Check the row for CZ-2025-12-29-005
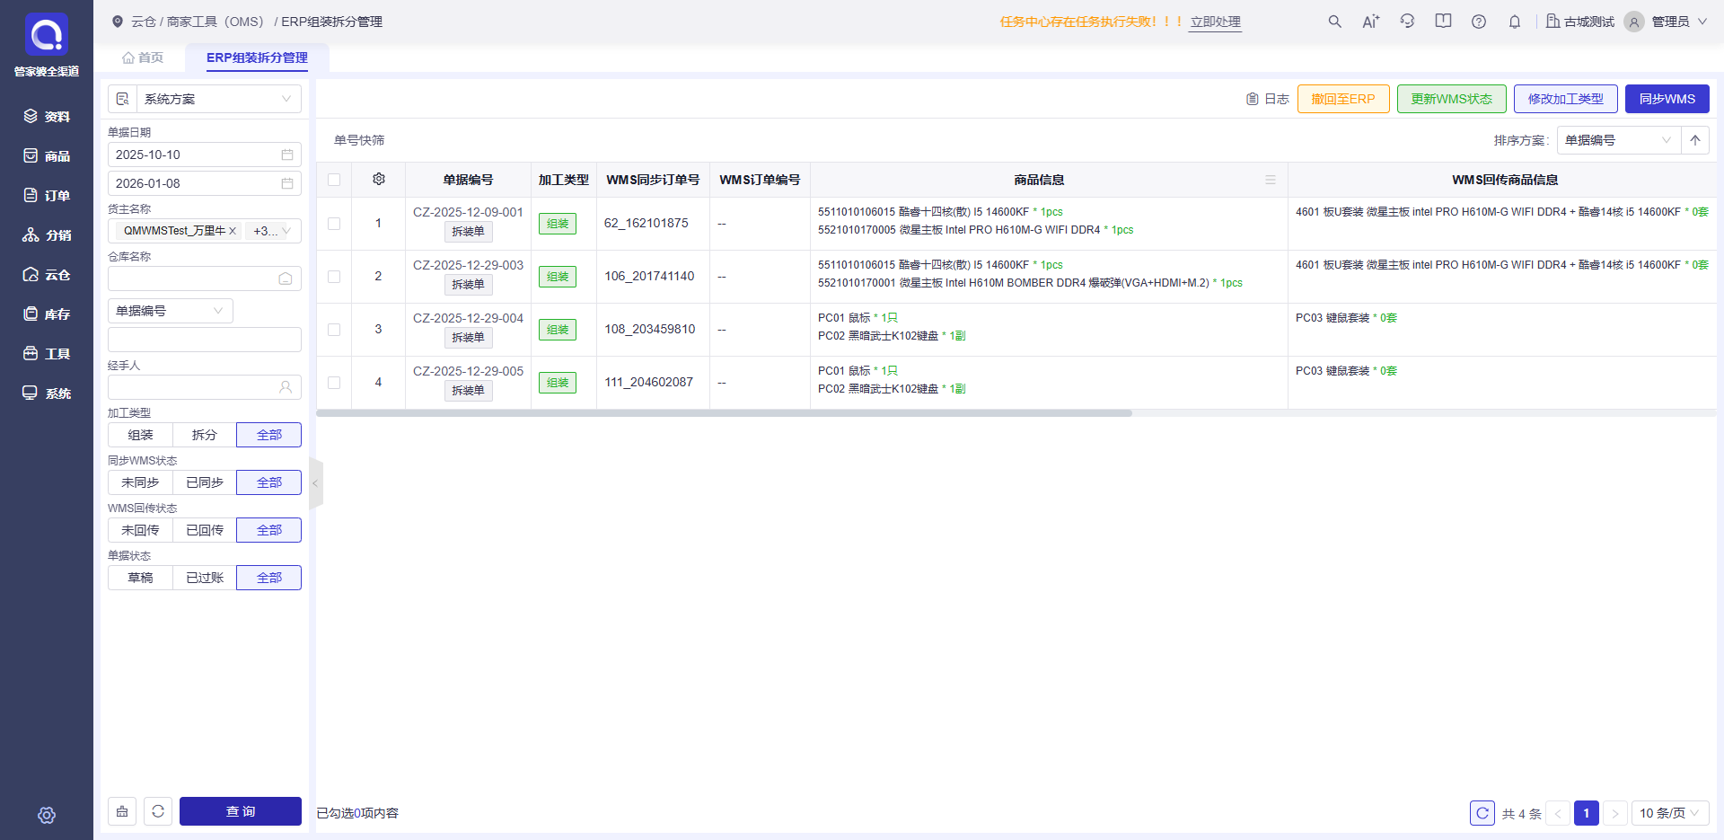This screenshot has height=840, width=1724. [334, 383]
